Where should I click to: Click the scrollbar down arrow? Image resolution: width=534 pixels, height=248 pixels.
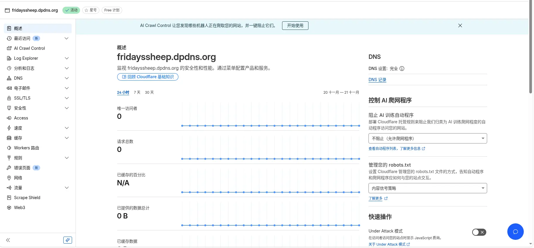coord(530,244)
